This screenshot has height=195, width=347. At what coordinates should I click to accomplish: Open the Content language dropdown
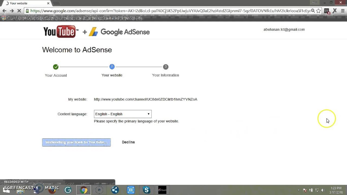click(123, 114)
